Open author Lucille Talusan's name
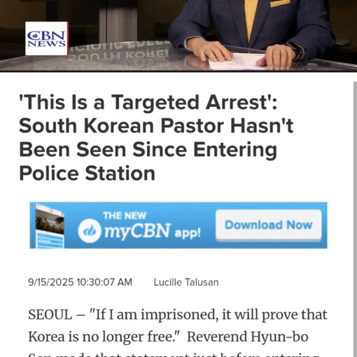The width and height of the screenshot is (357, 357). (x=186, y=282)
